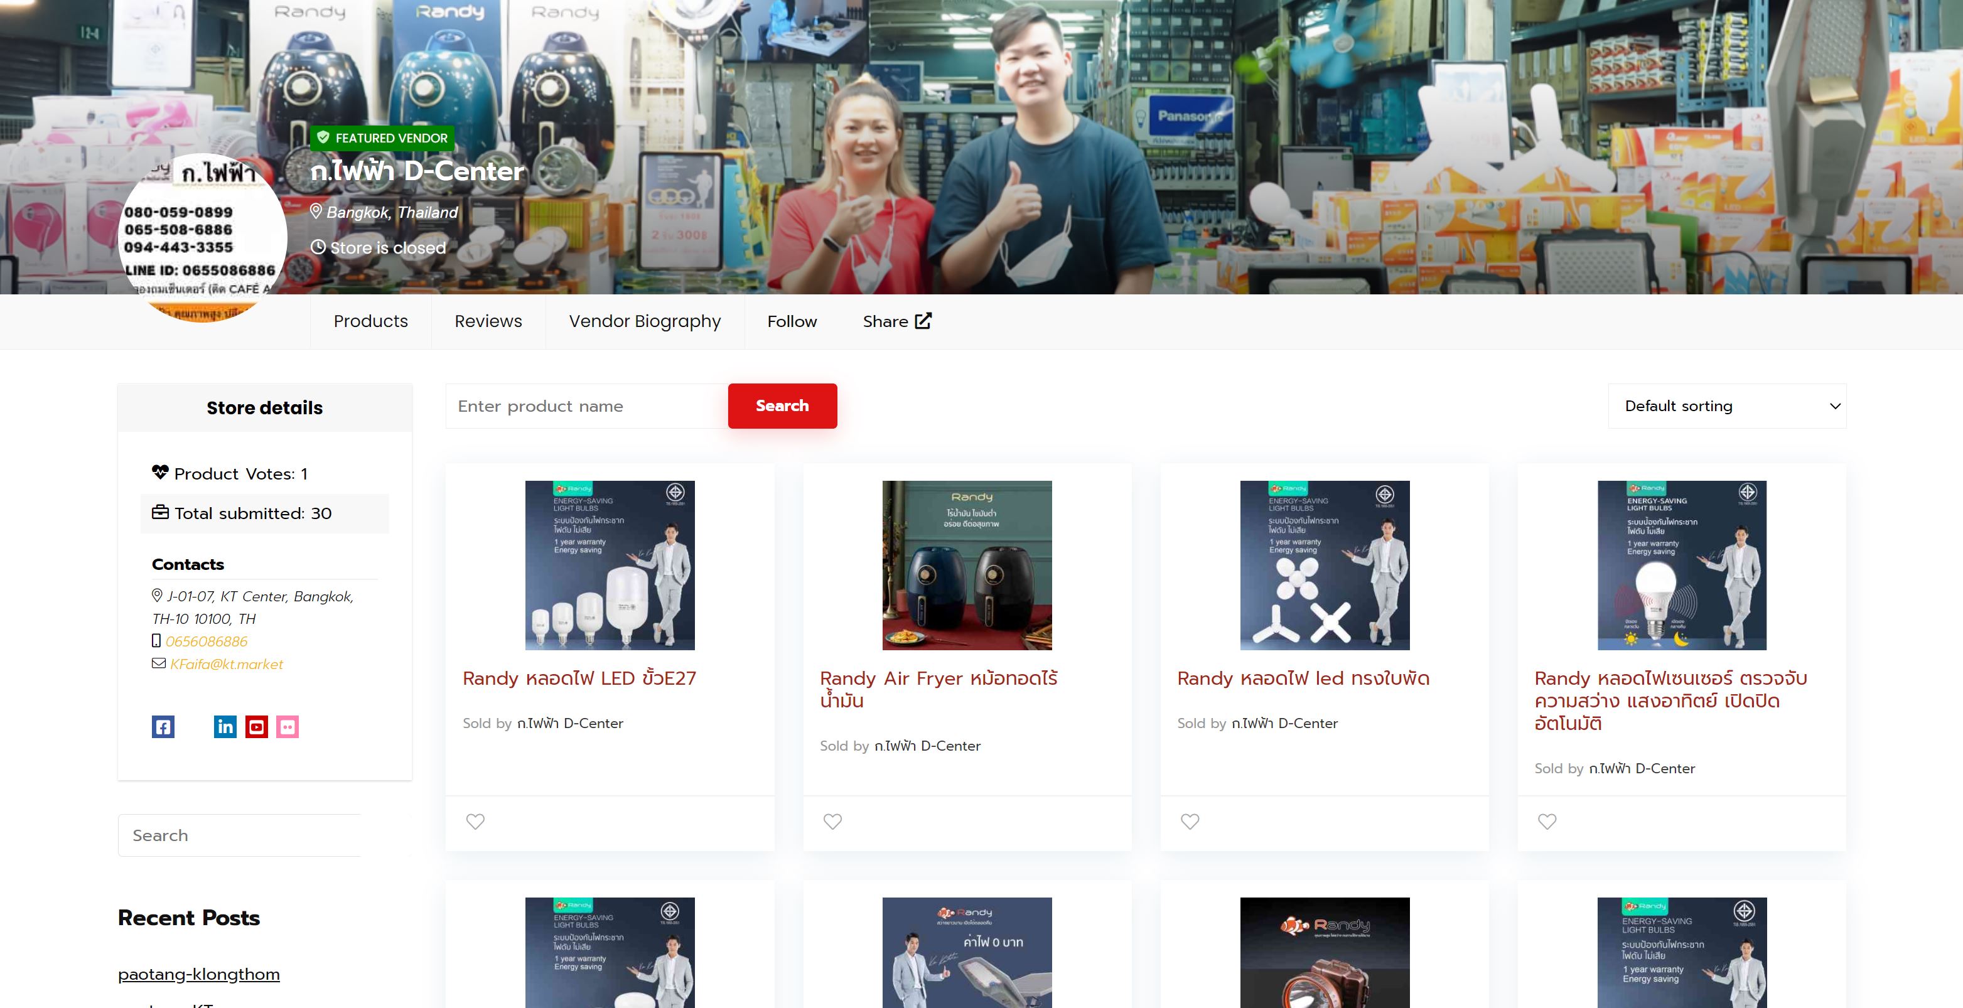Open the Reviews tab

[x=488, y=321]
